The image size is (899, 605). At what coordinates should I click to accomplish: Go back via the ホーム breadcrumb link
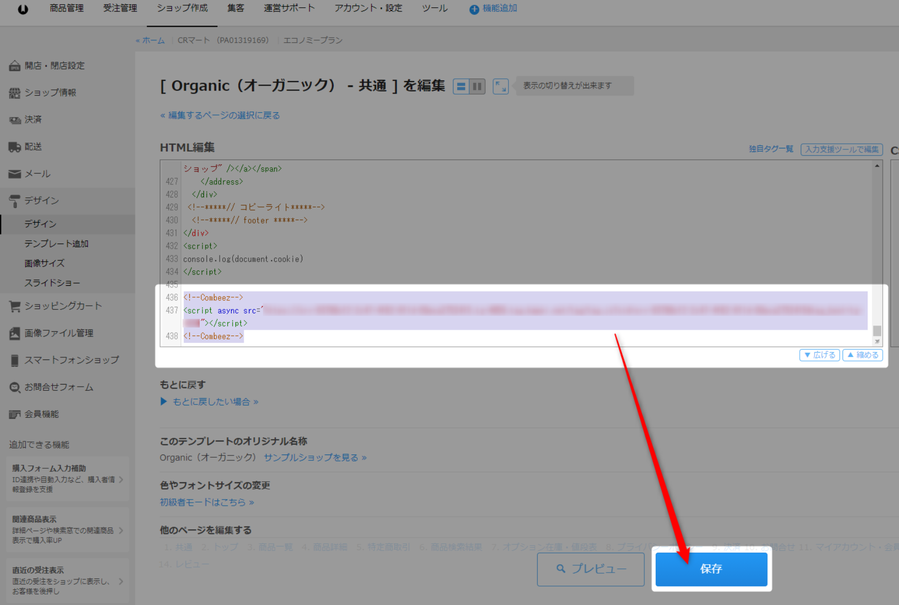point(153,40)
